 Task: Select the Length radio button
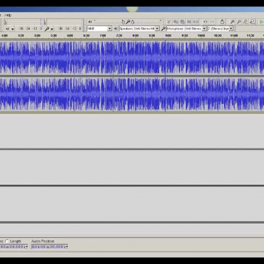7,241
